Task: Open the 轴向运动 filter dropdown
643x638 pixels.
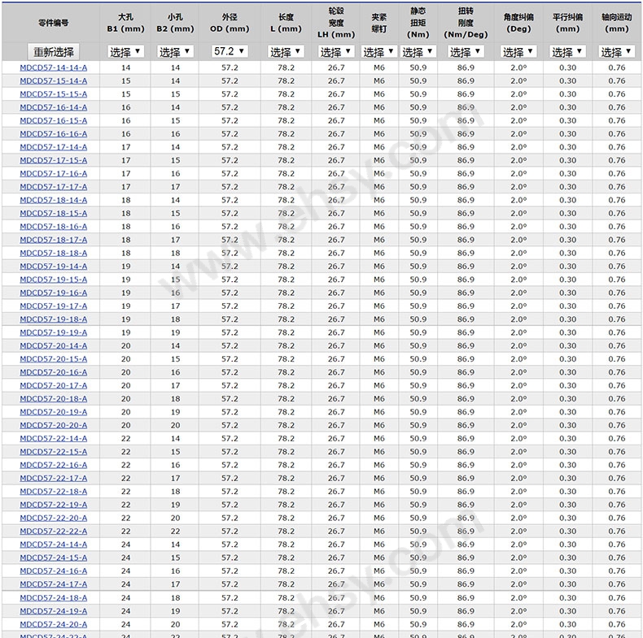Action: click(x=616, y=51)
